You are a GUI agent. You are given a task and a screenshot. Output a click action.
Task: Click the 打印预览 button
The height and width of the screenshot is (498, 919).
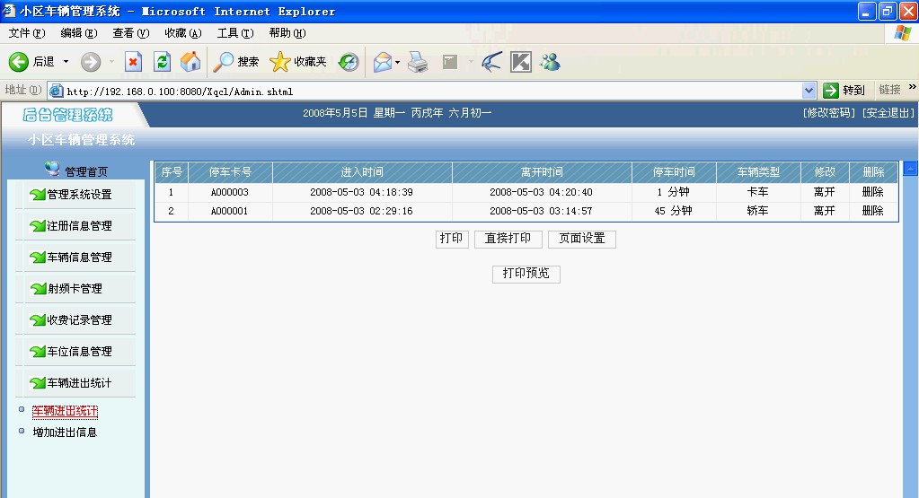(526, 274)
